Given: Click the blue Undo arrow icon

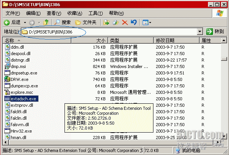Looking at the screenshot, I should [x=134, y=22].
